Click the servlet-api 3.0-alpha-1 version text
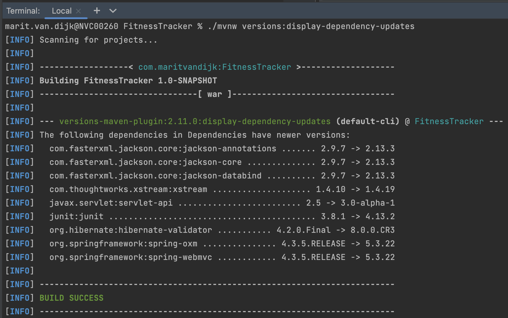The width and height of the screenshot is (508, 318). (x=367, y=203)
